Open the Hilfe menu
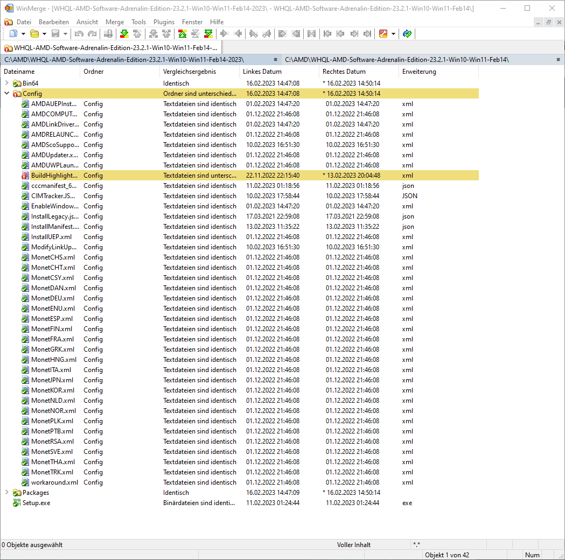This screenshot has height=560, width=565. (217, 22)
